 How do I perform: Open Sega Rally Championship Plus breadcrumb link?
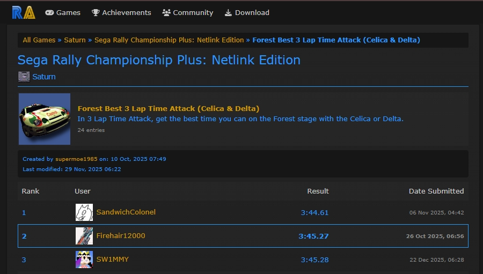point(169,40)
